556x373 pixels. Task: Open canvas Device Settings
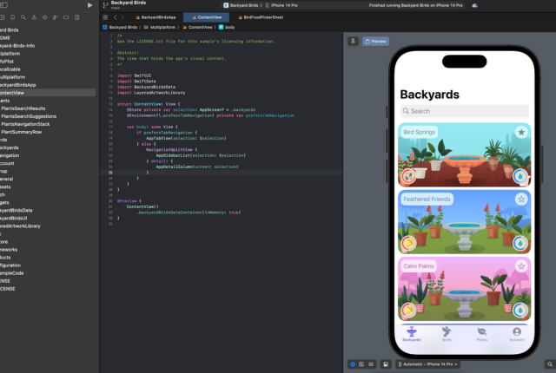click(386, 364)
